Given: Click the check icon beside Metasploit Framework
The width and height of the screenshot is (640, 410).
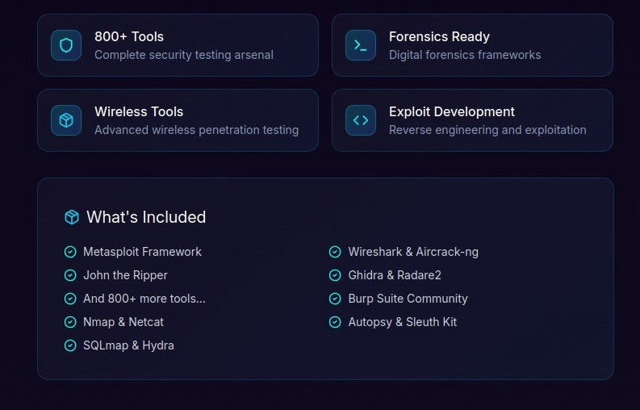Looking at the screenshot, I should [x=70, y=252].
